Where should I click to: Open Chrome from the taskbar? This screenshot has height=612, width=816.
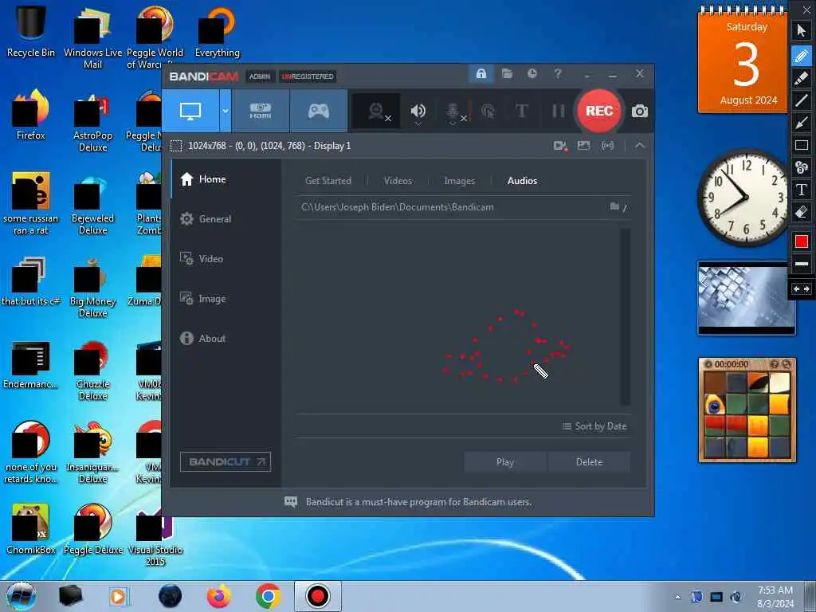point(268,596)
